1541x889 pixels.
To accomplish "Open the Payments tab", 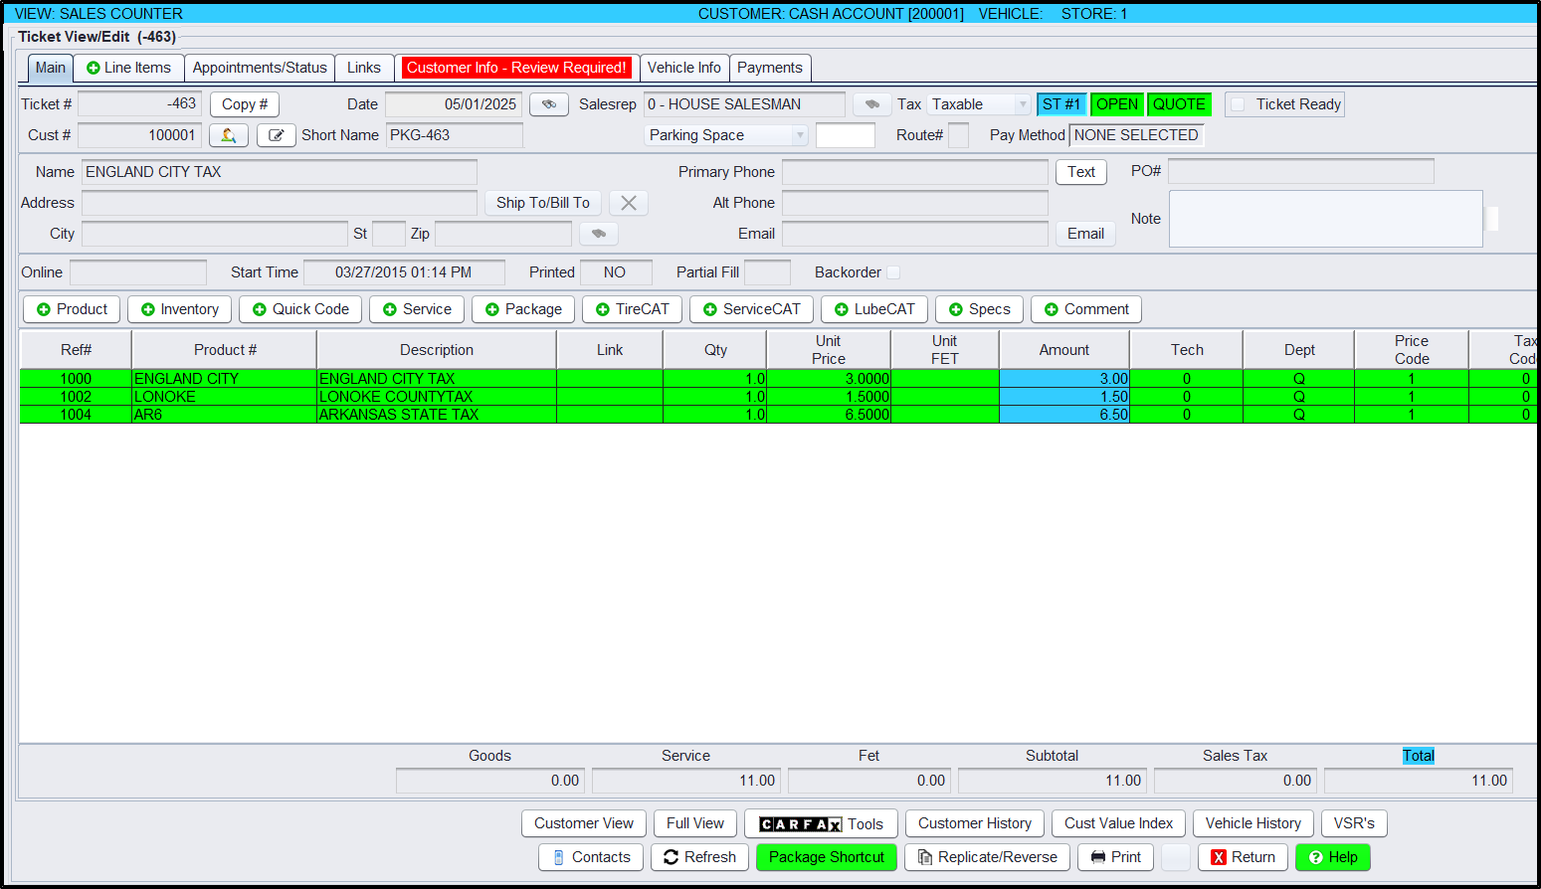I will click(x=769, y=68).
